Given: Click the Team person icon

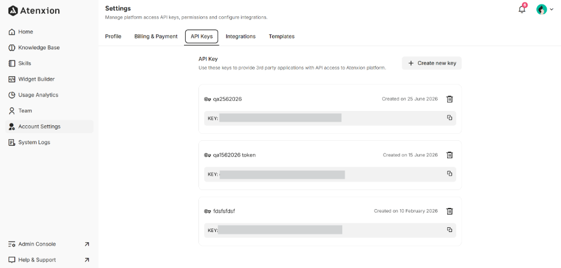Looking at the screenshot, I should 12,110.
